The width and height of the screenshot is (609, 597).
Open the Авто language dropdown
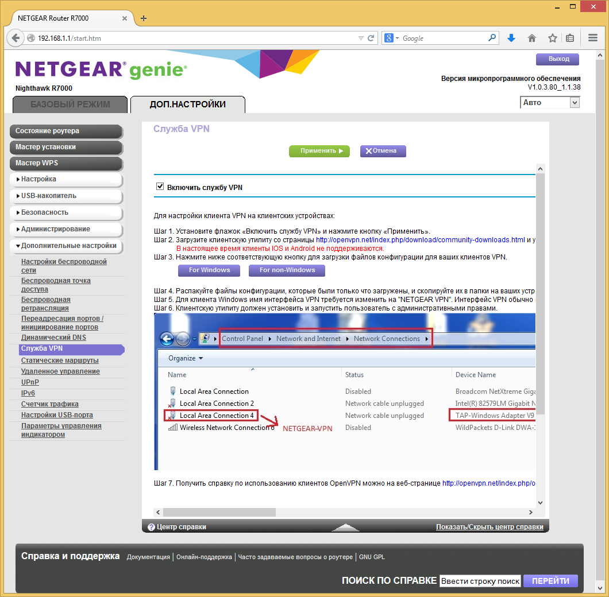tap(550, 103)
